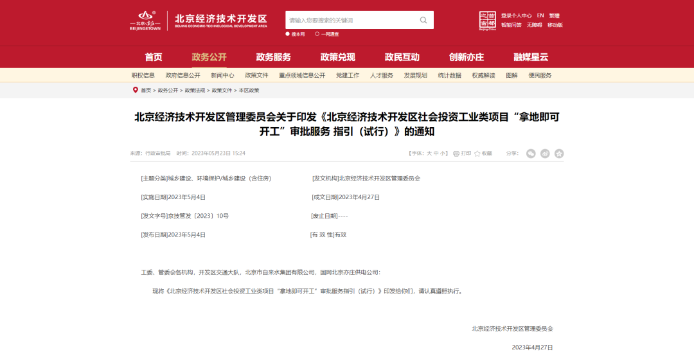Click 登录个人中心 login link
The height and width of the screenshot is (361, 694).
(516, 15)
